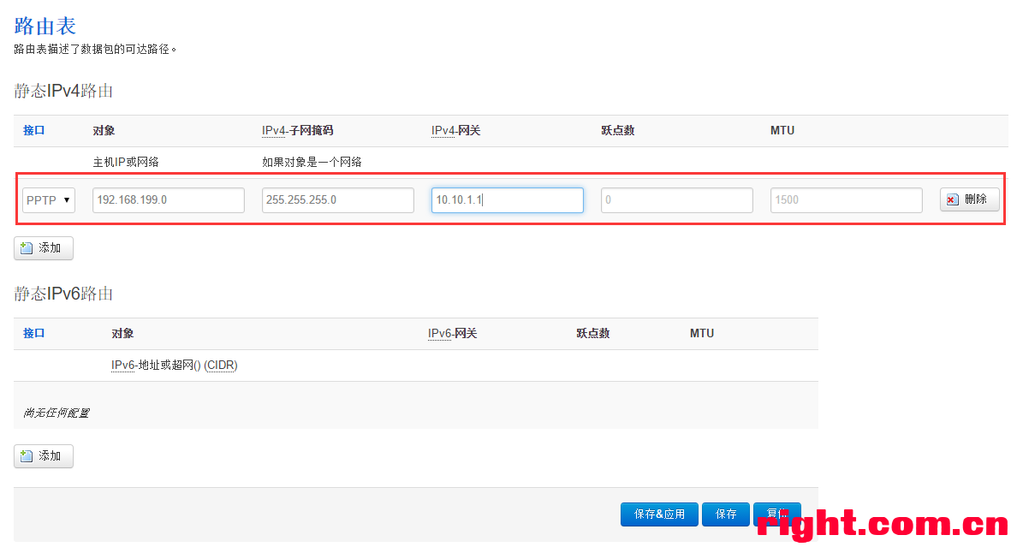Click the 静态IPv6路由 section heading

63,294
